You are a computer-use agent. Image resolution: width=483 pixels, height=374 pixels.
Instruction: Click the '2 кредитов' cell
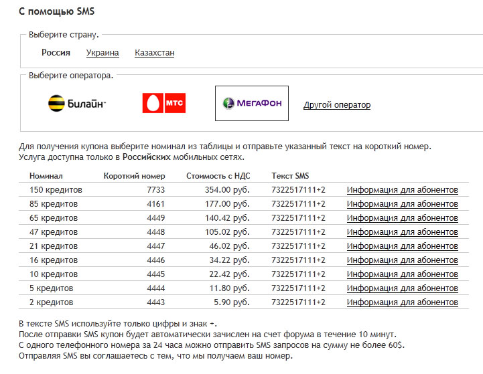52,302
